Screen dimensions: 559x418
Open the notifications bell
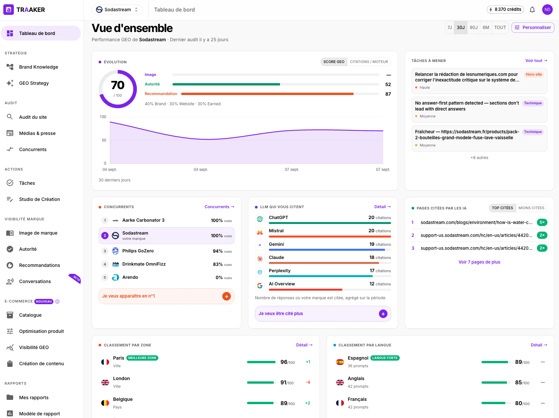[532, 10]
